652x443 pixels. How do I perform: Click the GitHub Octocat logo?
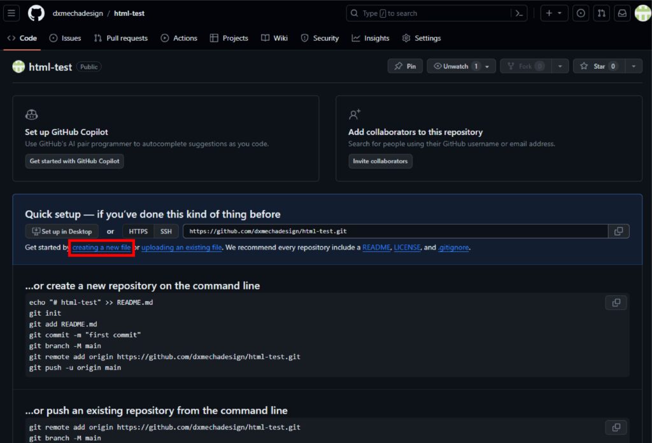coord(36,13)
